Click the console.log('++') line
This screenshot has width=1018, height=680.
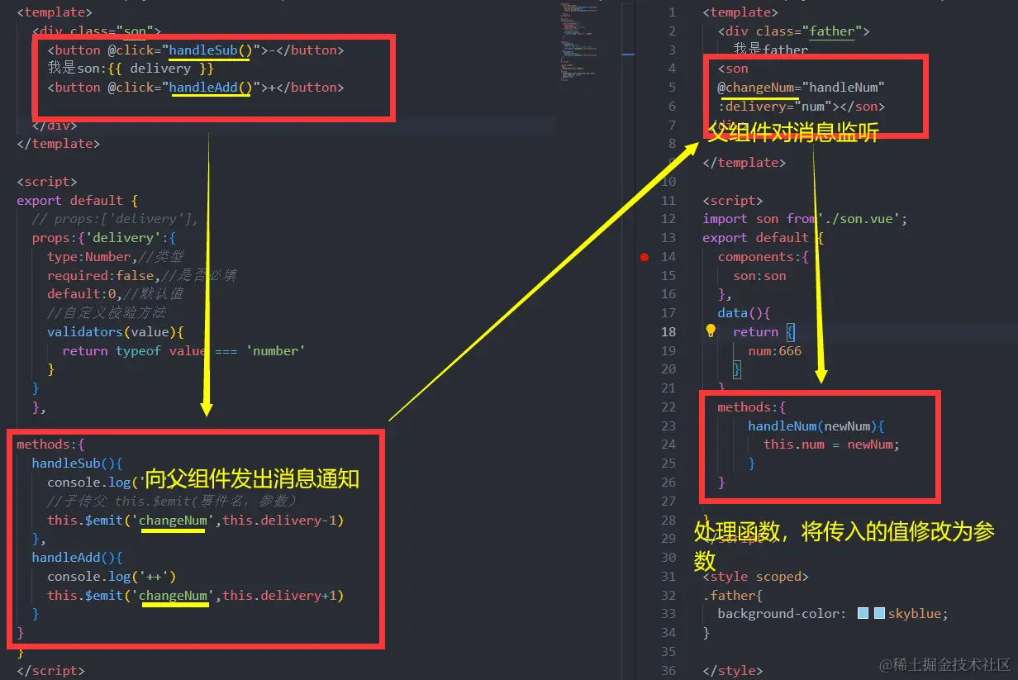(x=112, y=577)
